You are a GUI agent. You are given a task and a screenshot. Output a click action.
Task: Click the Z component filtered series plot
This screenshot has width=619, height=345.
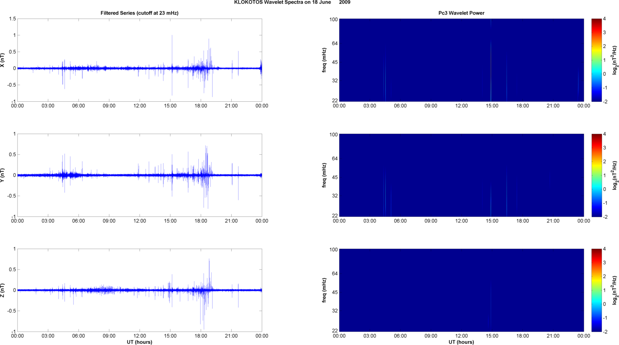tap(140, 290)
